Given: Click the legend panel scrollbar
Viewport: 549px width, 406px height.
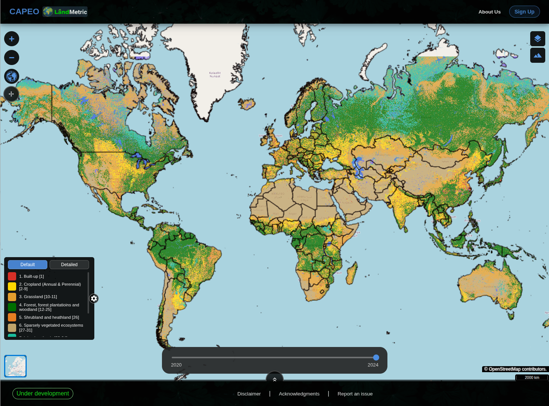Looking at the screenshot, I should tap(88, 293).
